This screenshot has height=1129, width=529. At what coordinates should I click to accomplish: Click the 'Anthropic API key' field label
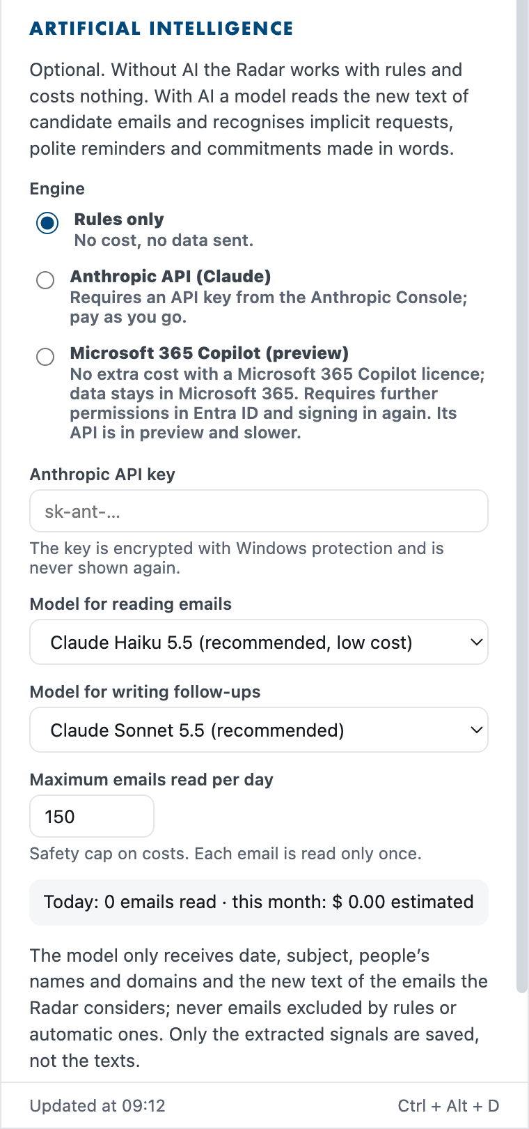(x=102, y=475)
